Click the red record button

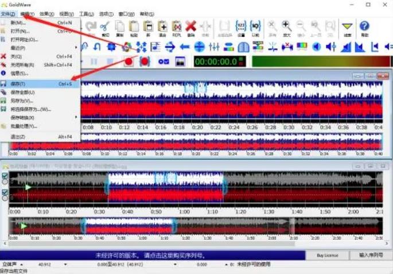pyautogui.click(x=129, y=61)
